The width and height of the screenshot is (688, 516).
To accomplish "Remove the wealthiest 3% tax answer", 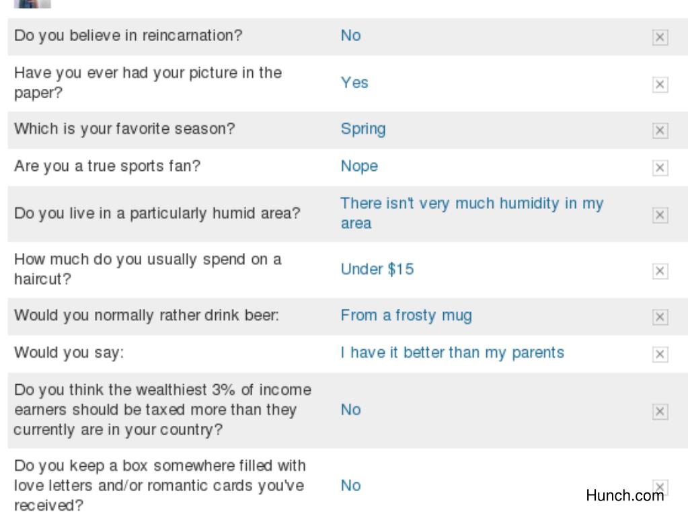I will (x=660, y=411).
